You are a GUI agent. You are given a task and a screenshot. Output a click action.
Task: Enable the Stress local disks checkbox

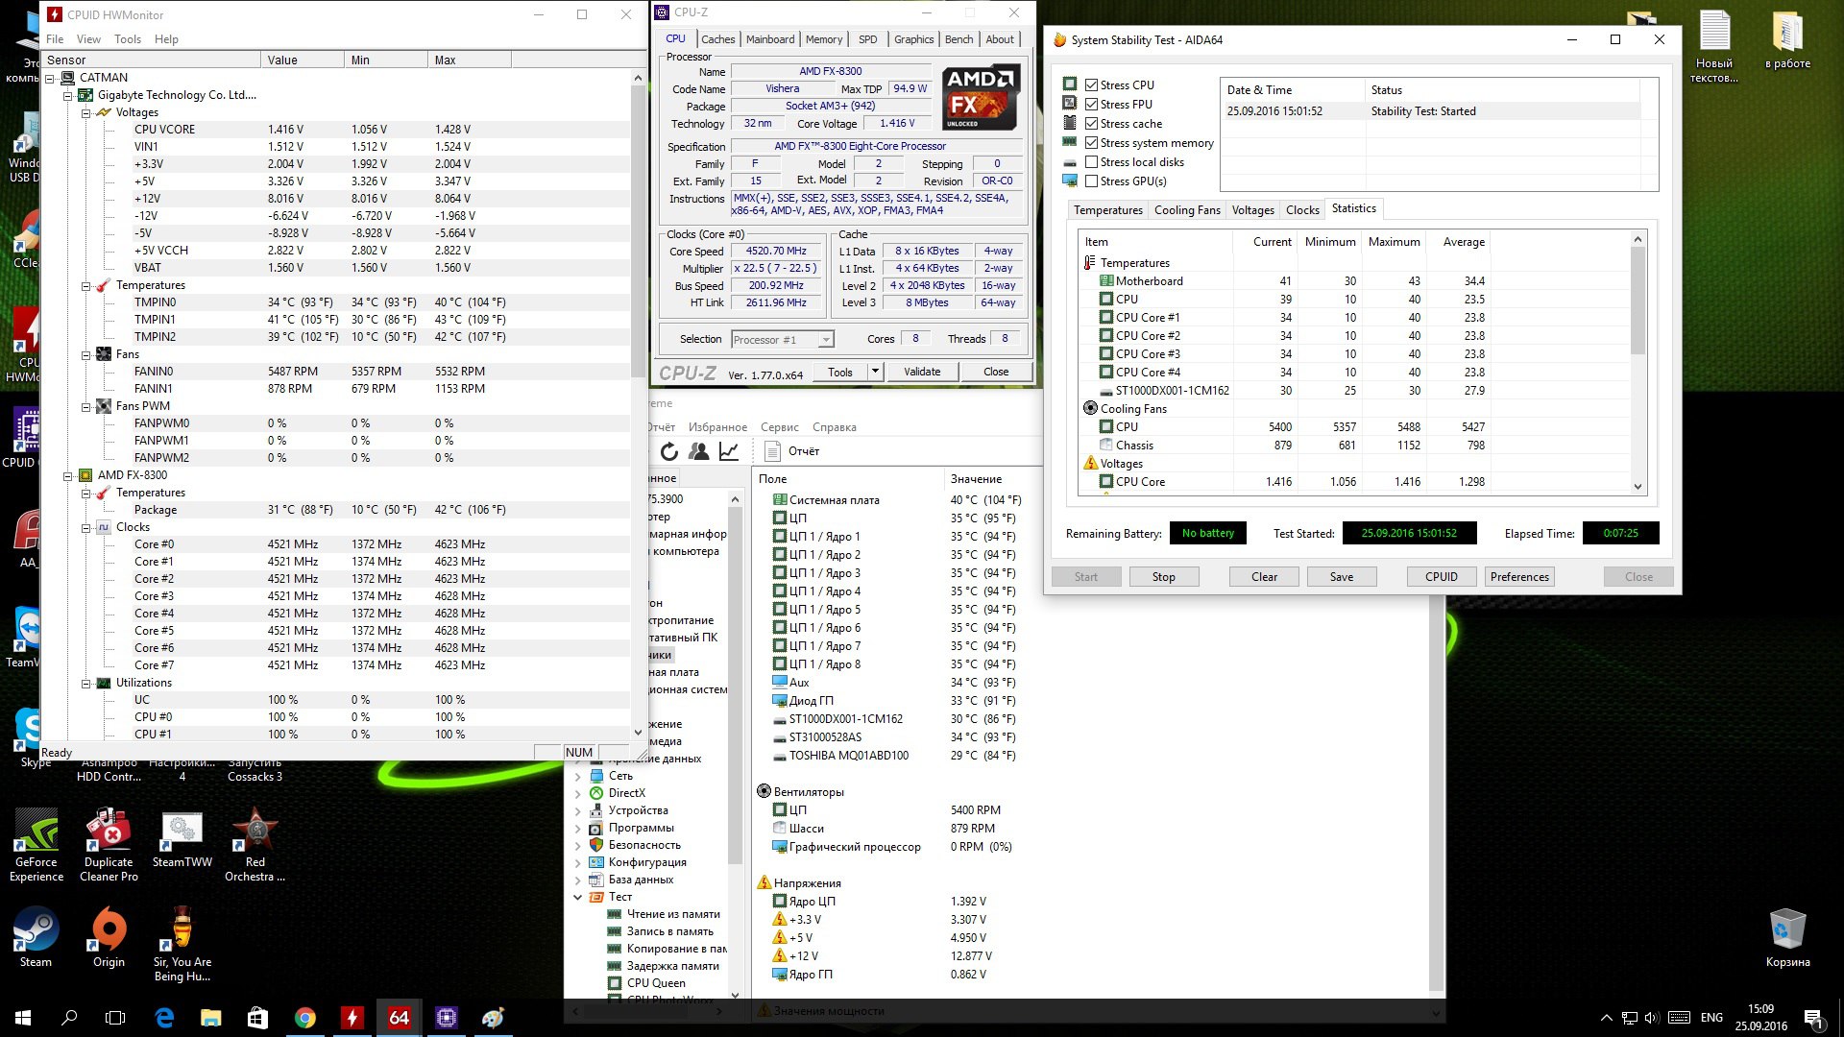pyautogui.click(x=1092, y=162)
